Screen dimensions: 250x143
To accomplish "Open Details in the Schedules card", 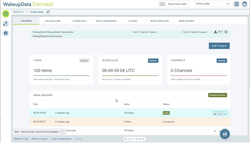I will (x=153, y=61).
